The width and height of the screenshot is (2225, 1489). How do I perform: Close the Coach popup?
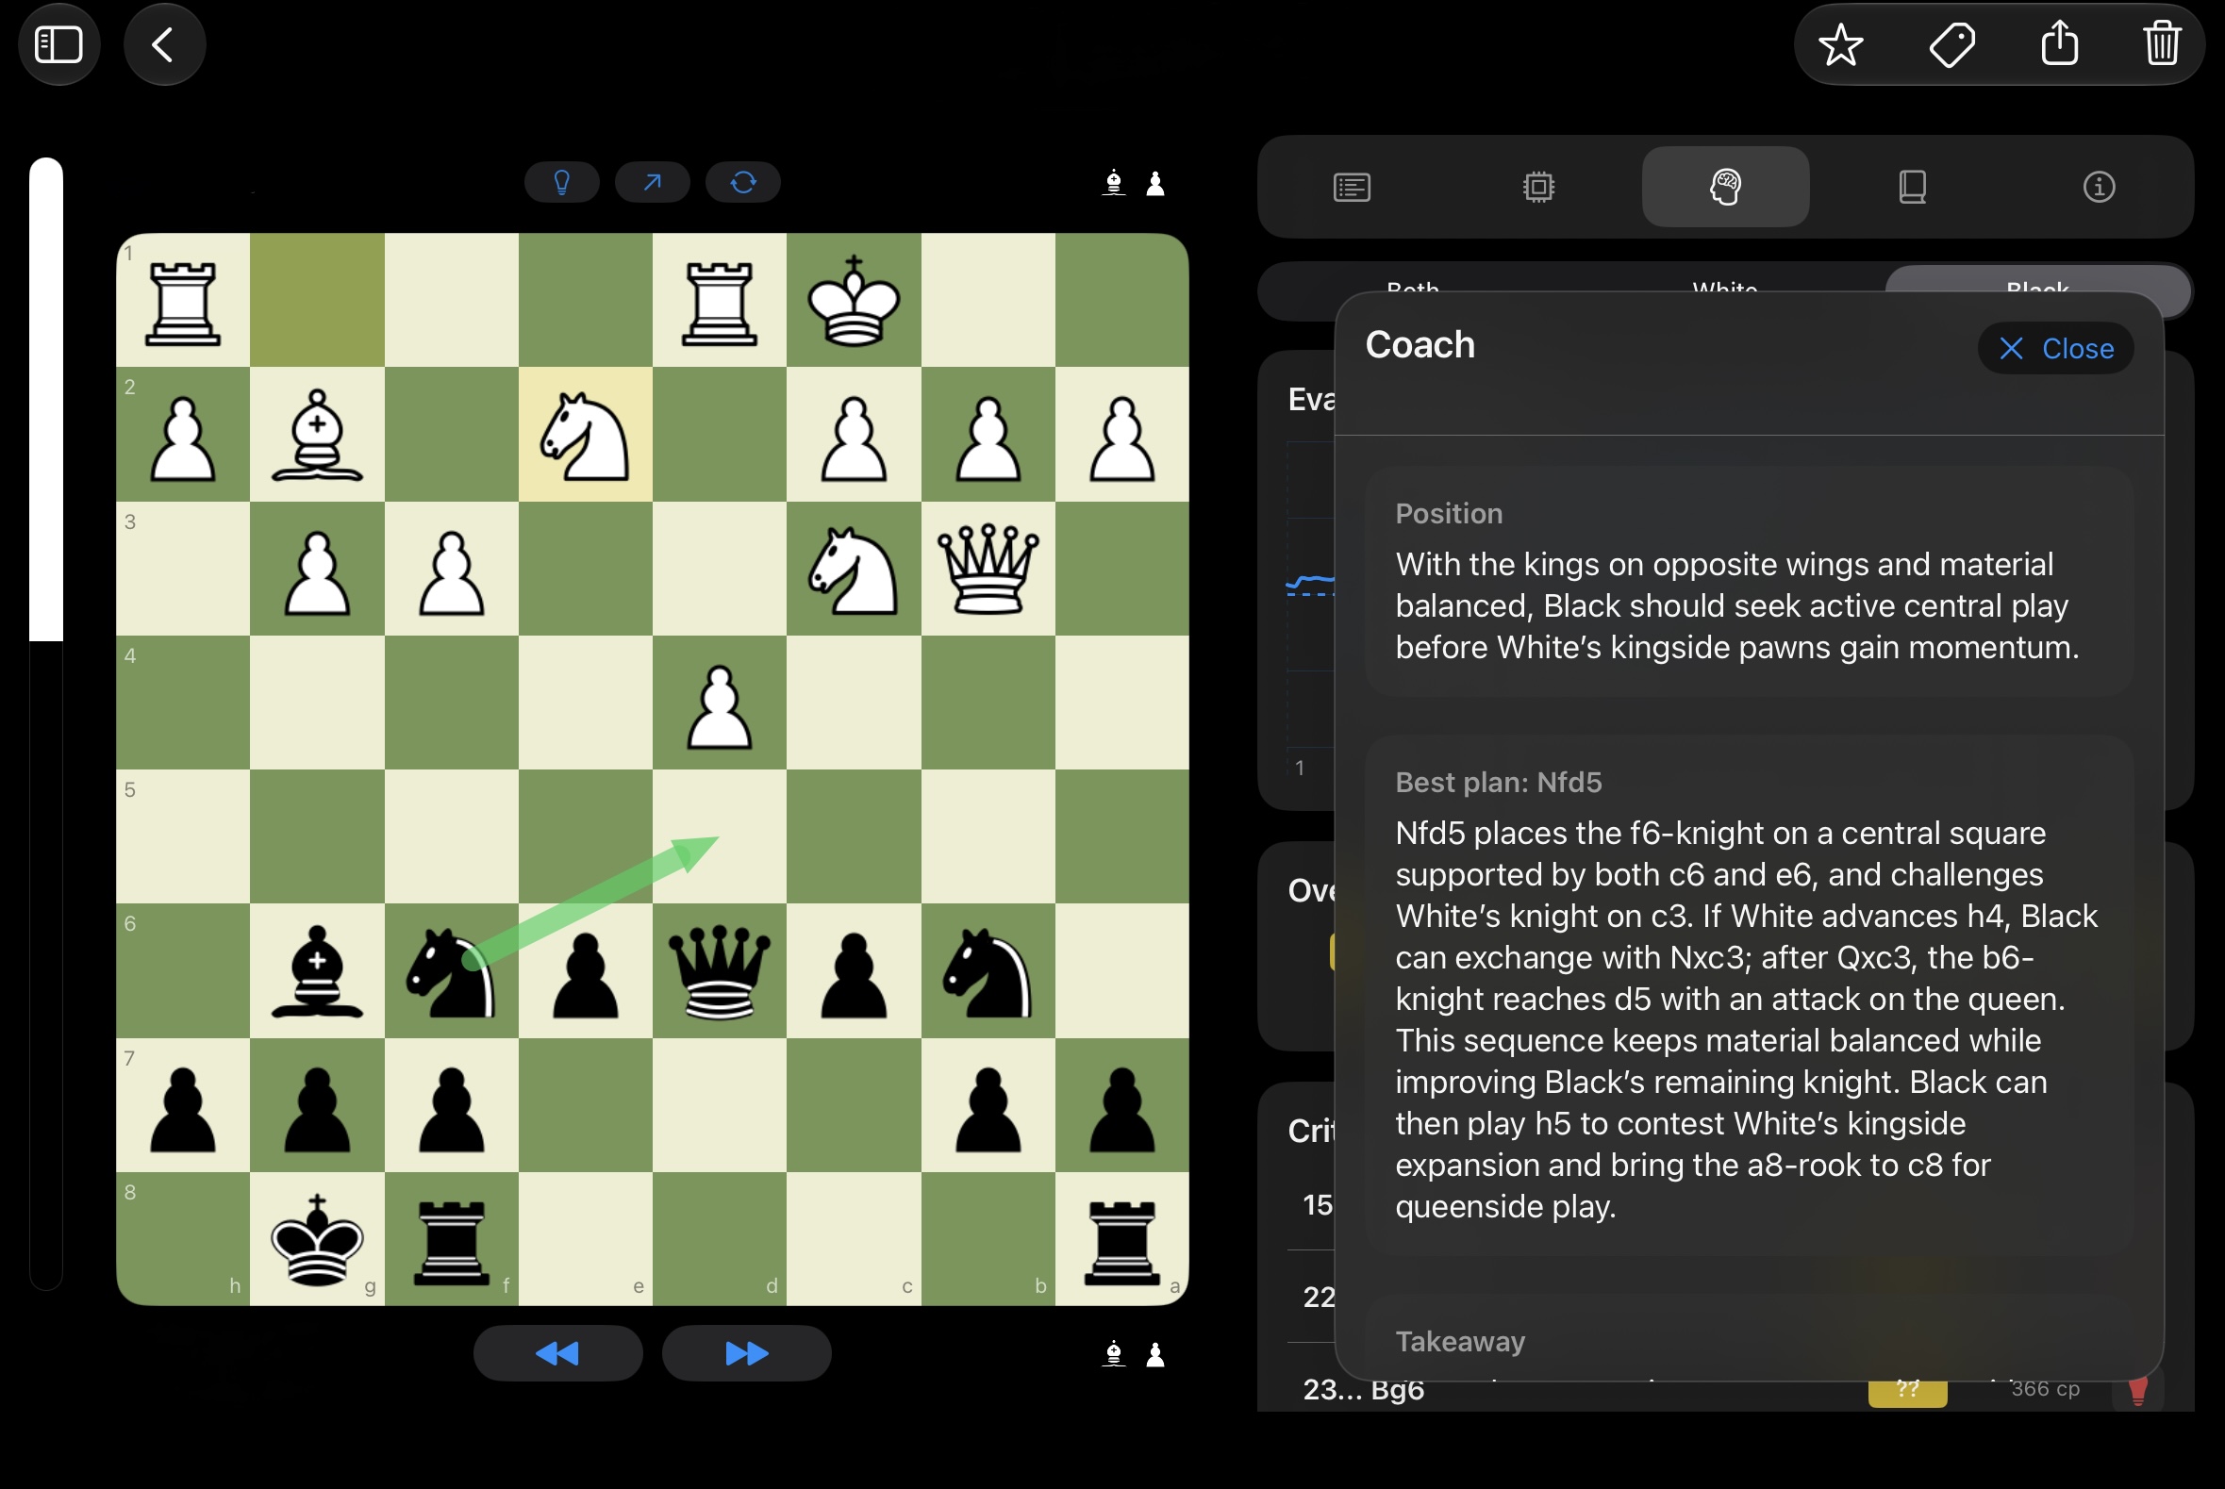point(2055,349)
